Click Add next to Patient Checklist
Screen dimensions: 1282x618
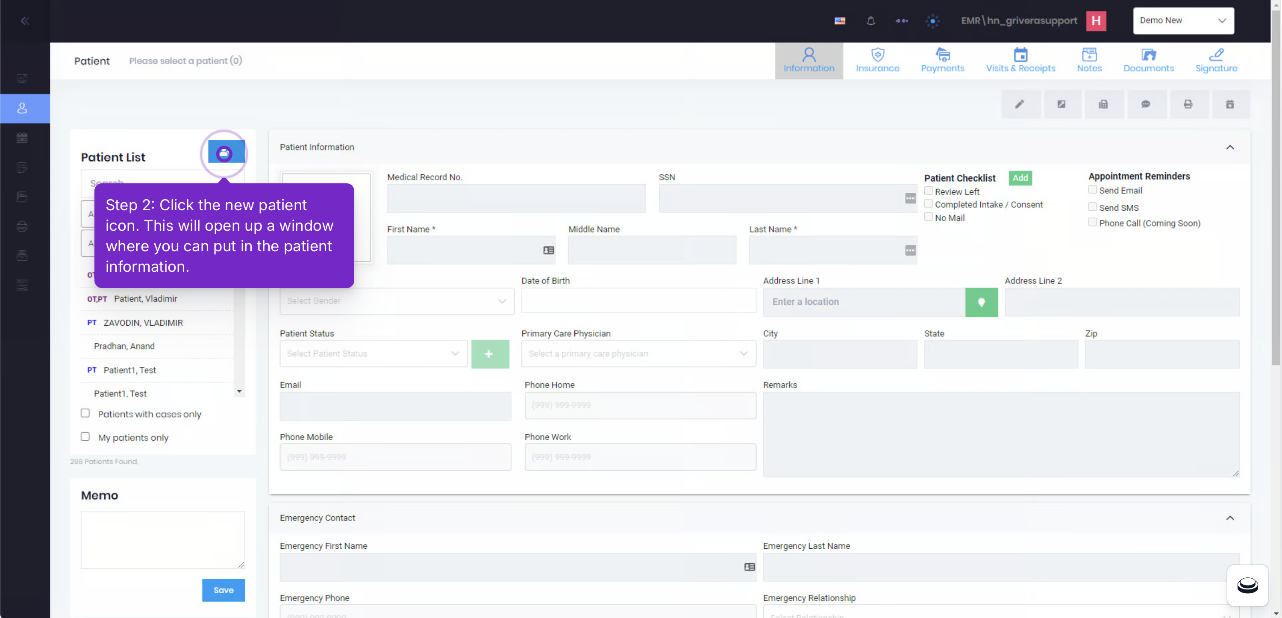pyautogui.click(x=1020, y=178)
